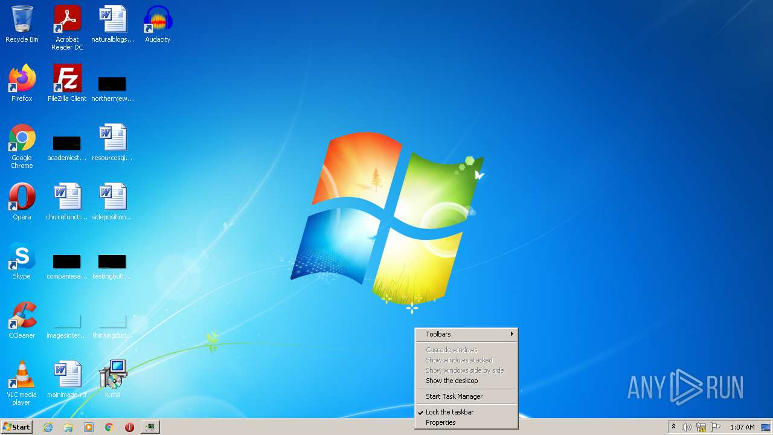The image size is (773, 435).
Task: Click the Opera icon in the taskbar
Action: point(129,427)
